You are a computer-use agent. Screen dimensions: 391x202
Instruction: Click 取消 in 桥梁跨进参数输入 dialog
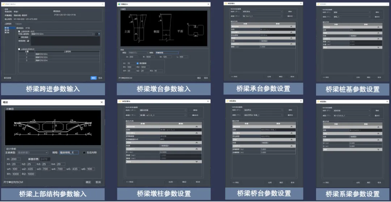[x=100, y=78]
